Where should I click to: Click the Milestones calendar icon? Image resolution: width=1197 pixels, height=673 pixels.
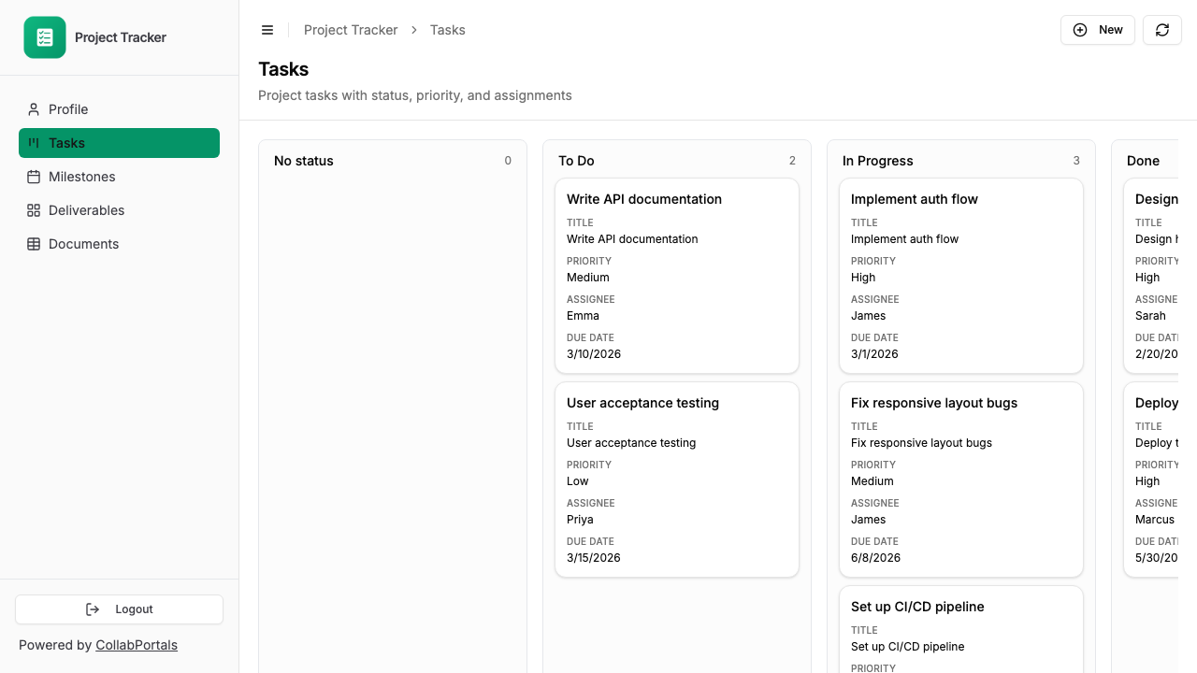[x=34, y=177]
